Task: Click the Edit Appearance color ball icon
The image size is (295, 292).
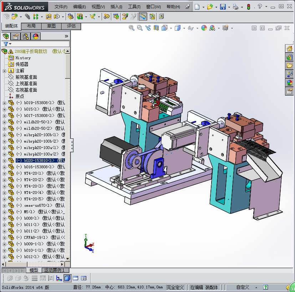Action: click(x=204, y=28)
